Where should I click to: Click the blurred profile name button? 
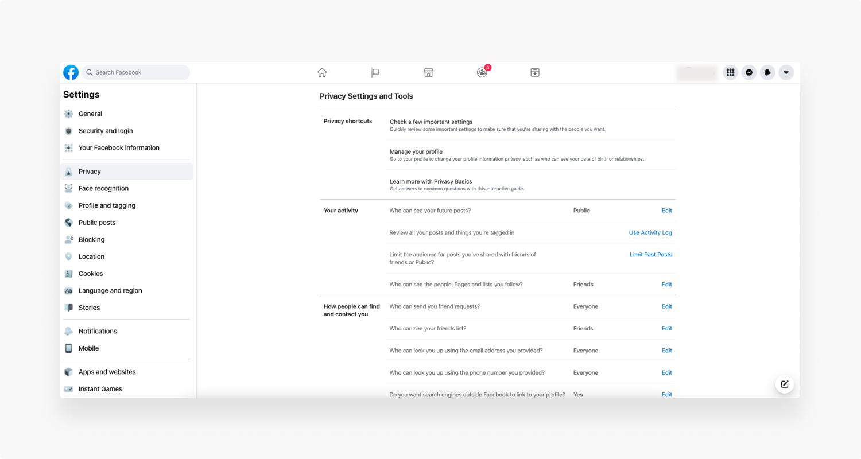[697, 72]
